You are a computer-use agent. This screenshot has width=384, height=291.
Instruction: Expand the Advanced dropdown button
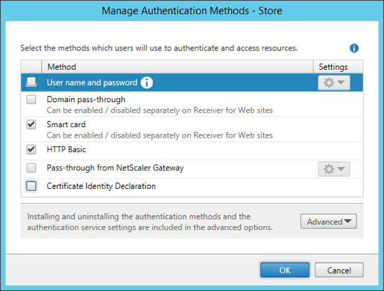click(x=328, y=221)
